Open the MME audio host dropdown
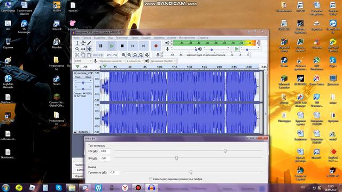Viewport: 342px width, 192px height. [83, 61]
